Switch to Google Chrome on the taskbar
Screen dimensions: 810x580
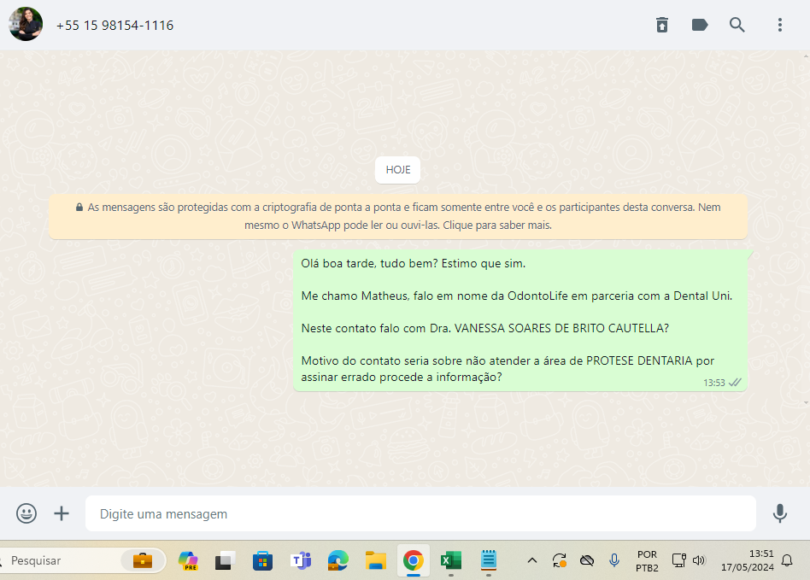[414, 560]
